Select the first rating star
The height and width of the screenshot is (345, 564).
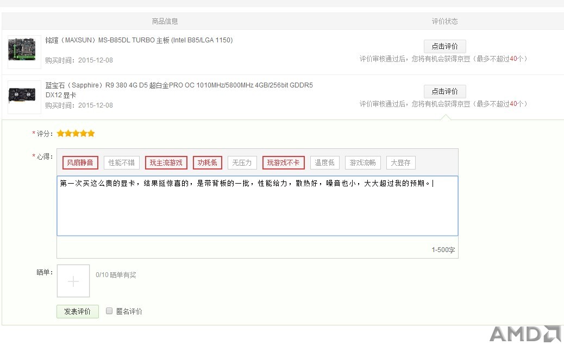60,134
